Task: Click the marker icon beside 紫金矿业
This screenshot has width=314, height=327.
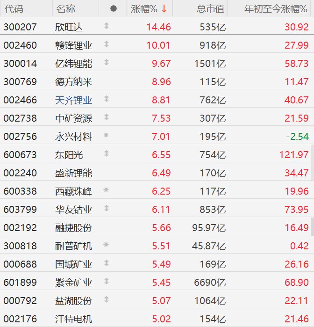Action: click(x=107, y=281)
